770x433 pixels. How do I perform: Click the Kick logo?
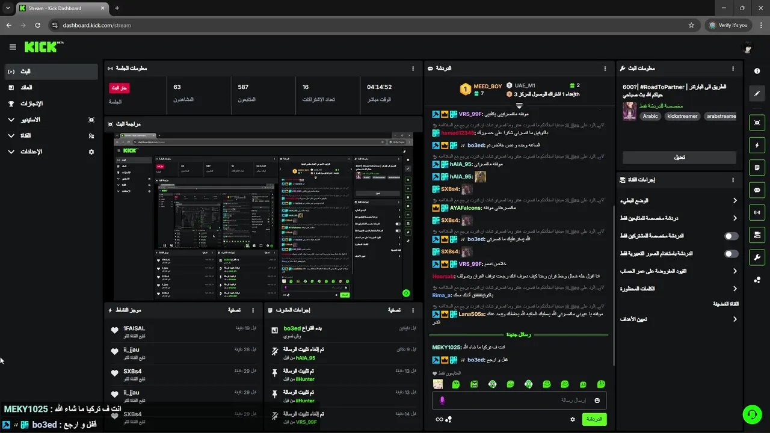45,47
